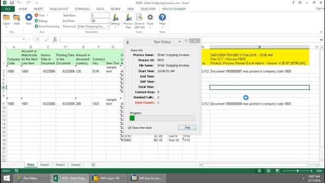The image size is (325, 183).
Task: Open the Test option dropdown arrow
Action: click(47, 15)
